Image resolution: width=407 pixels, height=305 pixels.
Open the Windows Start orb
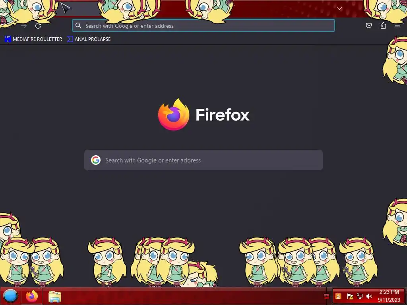coord(10,296)
